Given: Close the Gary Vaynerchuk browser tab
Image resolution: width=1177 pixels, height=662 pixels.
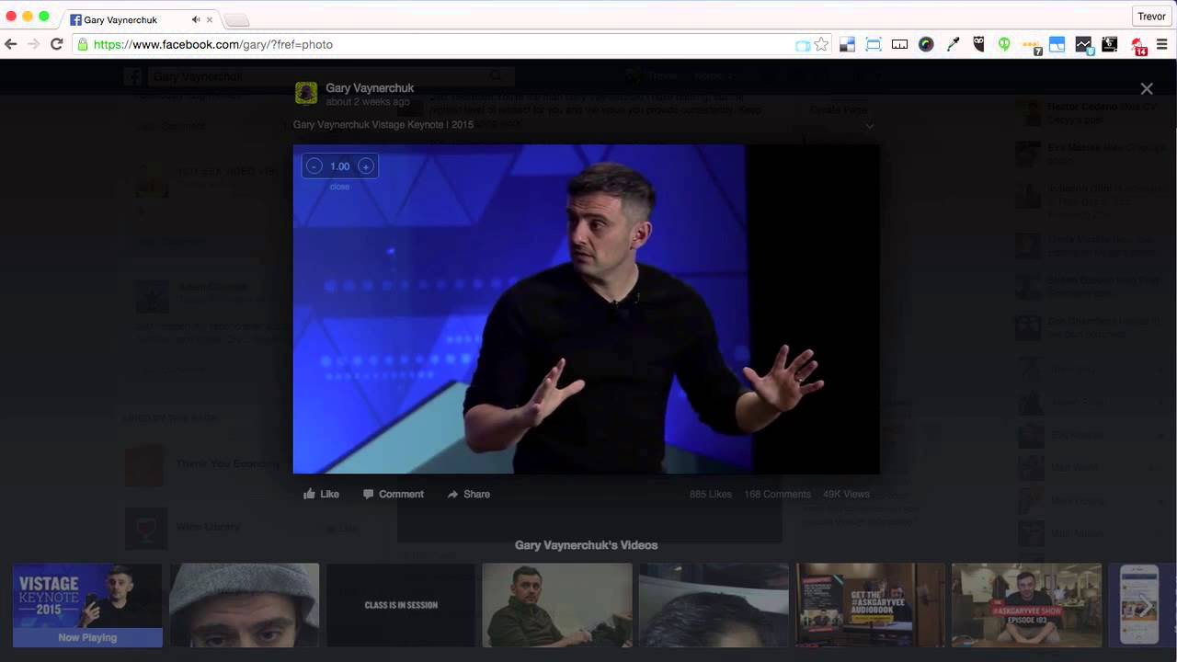Looking at the screenshot, I should [211, 19].
